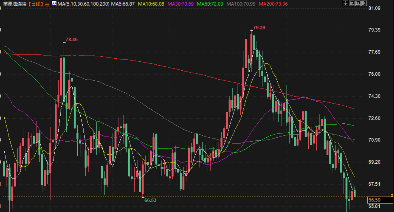Click the red MA200:73.36 label

(273, 4)
